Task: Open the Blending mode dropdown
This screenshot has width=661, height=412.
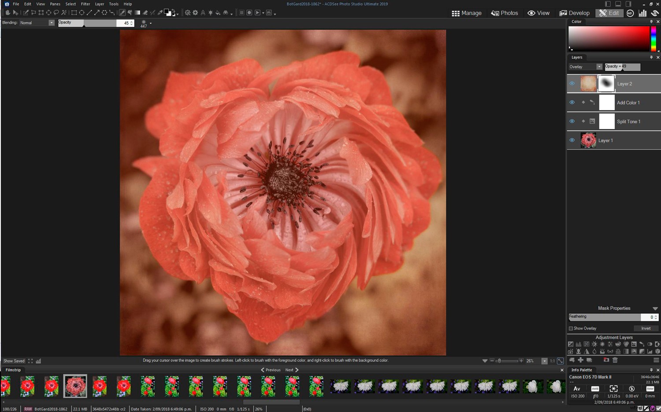Action: [50, 22]
